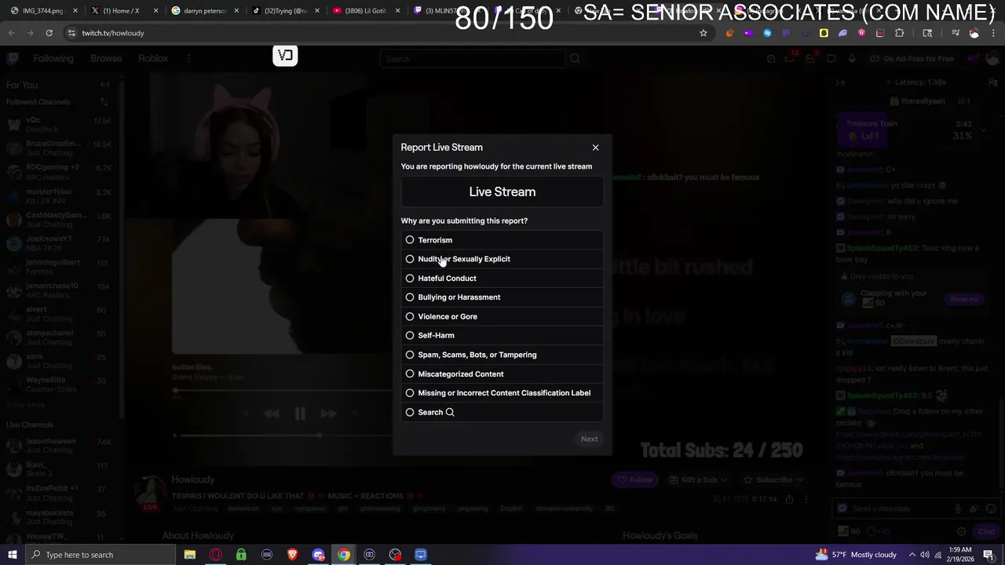Screen dimensions: 1005x565
Task: Sort the Followed Channels list
Action: [104, 102]
